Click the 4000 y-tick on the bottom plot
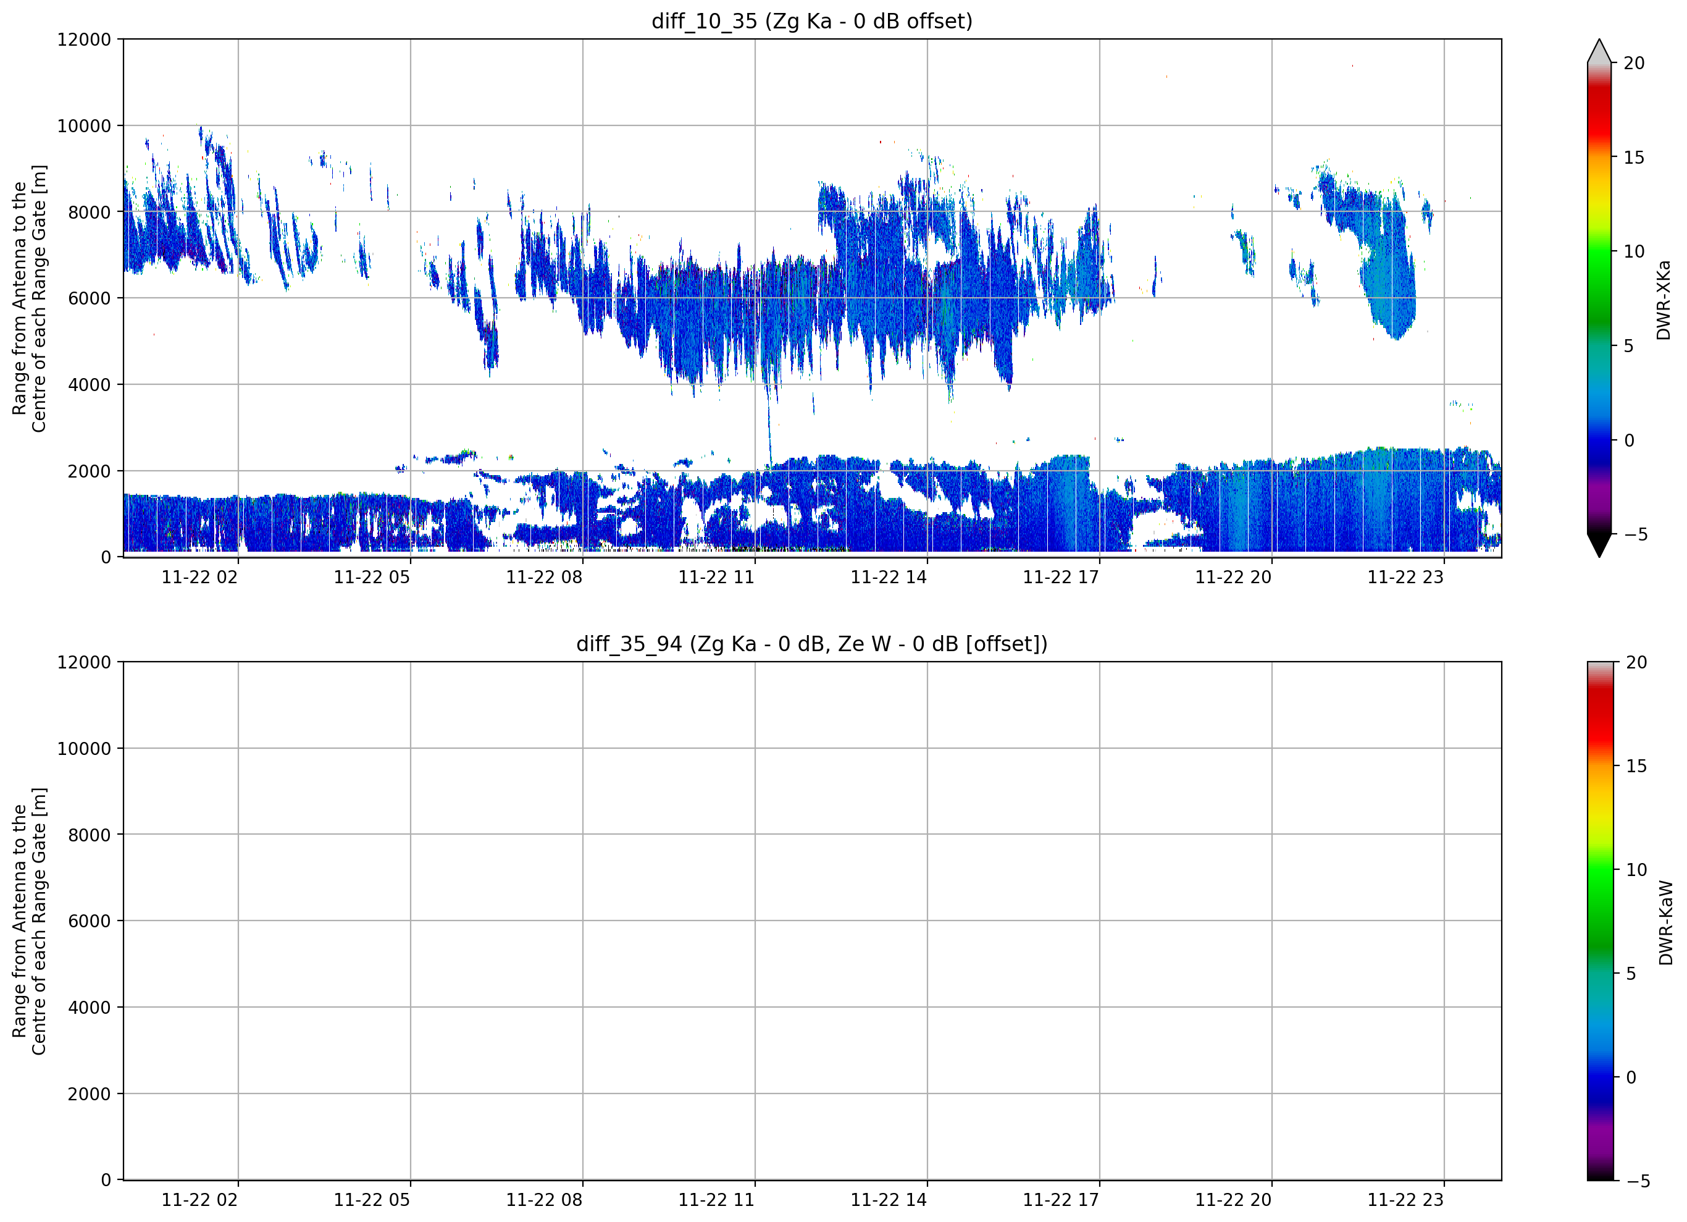Viewport: 1687px width, 1222px height. point(90,1008)
